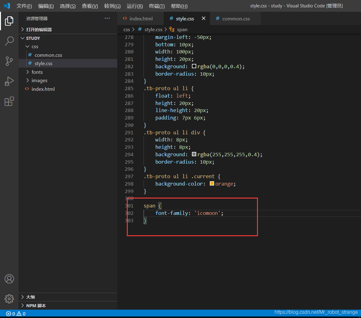The width and height of the screenshot is (361, 318).
Task: Click HTML file icon beside index.html in tree
Action: pos(27,89)
